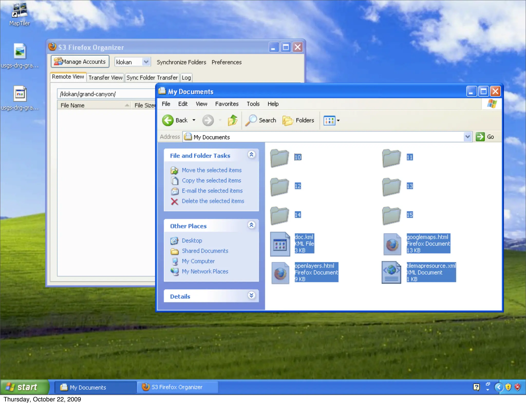Screen dimensions: 526x405
Task: Select the doc.kml file icon
Action: (x=280, y=244)
